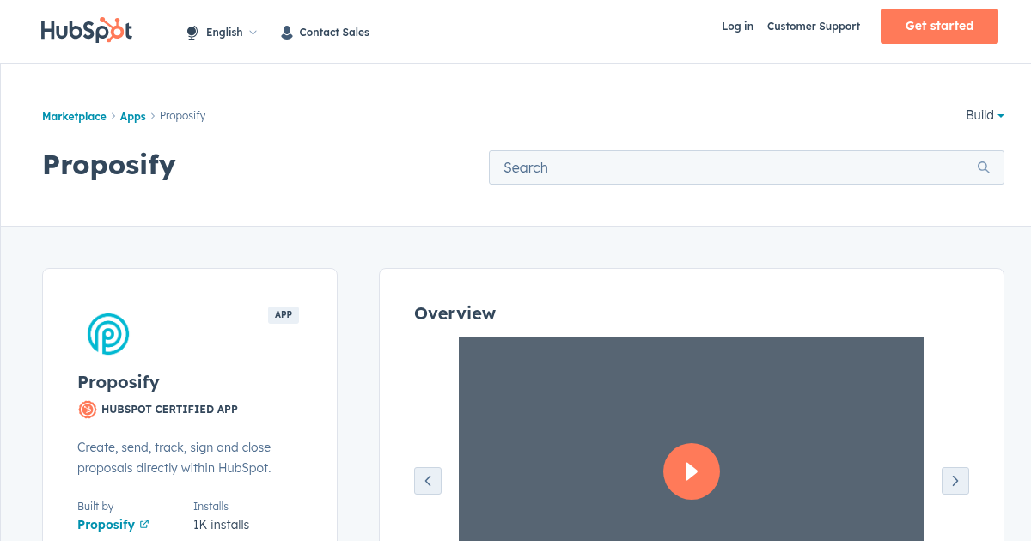This screenshot has height=541, width=1031.
Task: Navigate to Marketplace breadcrumb
Action: (x=74, y=116)
